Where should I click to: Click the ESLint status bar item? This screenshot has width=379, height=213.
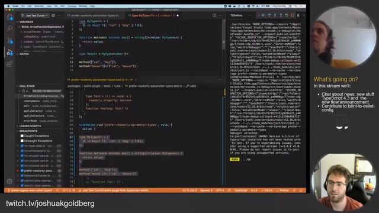coord(267,191)
